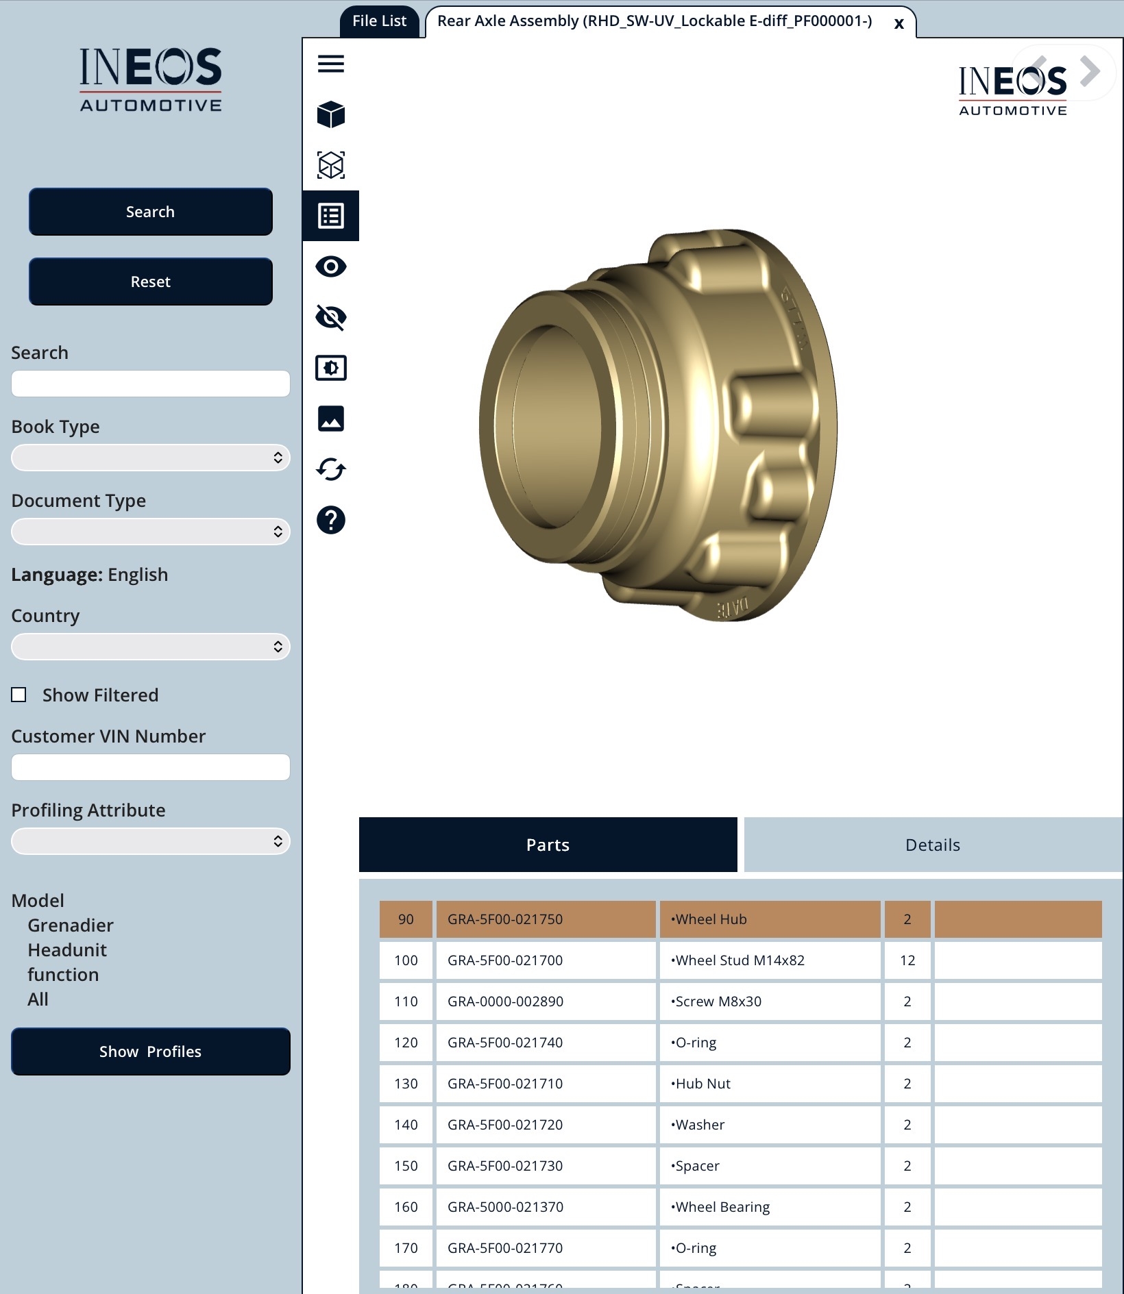The image size is (1124, 1294).
Task: Click the brightness contrast display icon
Action: (330, 368)
